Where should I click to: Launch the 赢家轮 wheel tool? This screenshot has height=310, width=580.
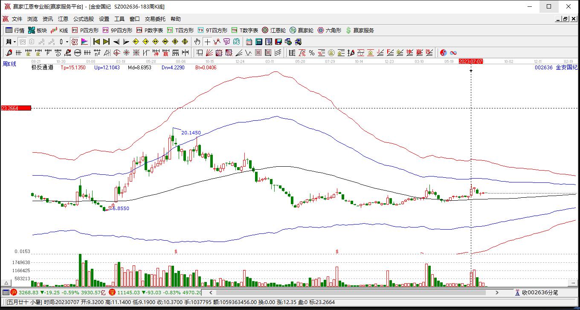[x=302, y=30]
